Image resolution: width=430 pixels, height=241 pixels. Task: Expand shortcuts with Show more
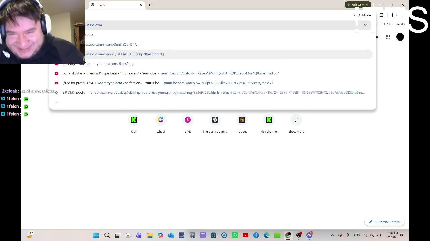point(296,124)
